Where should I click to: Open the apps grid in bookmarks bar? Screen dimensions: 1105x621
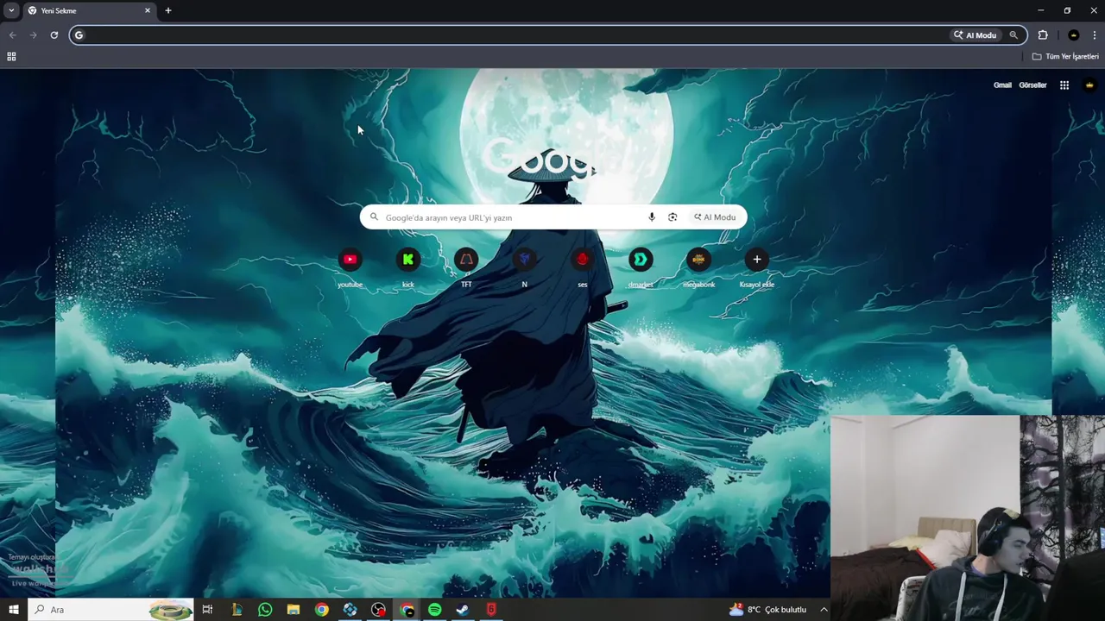11,57
